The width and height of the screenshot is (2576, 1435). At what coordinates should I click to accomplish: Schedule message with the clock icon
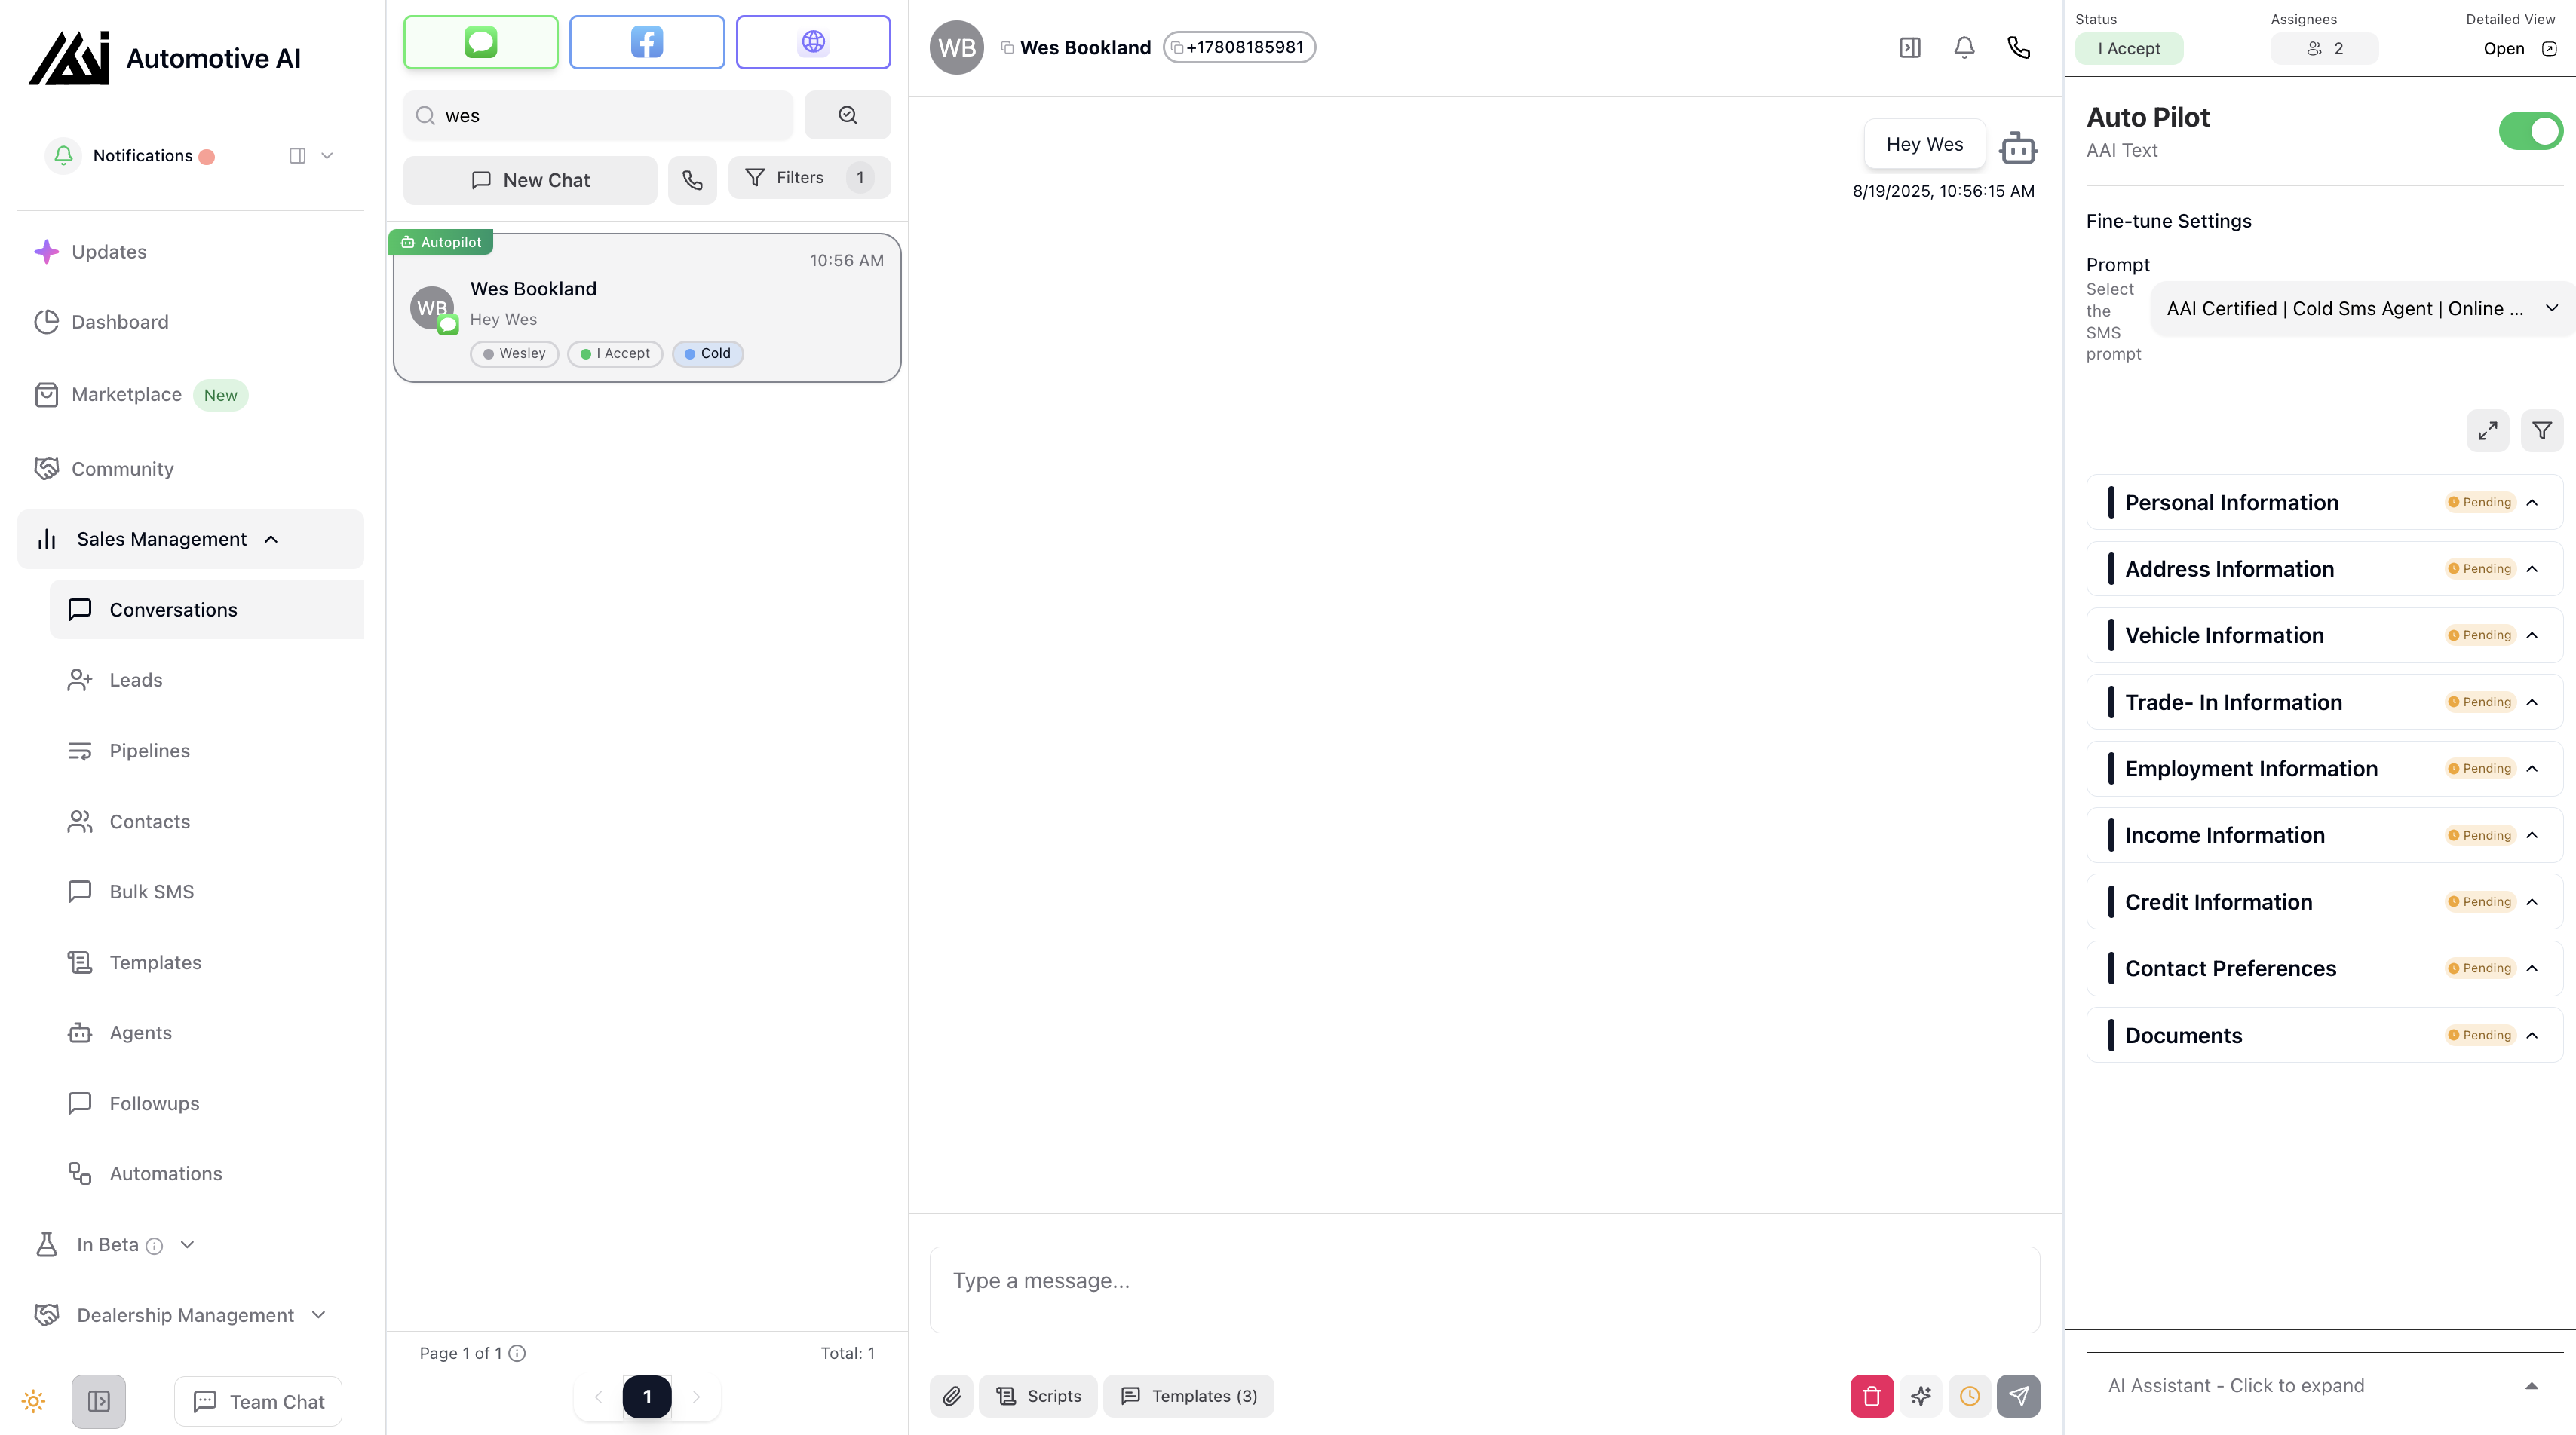pos(1970,1396)
